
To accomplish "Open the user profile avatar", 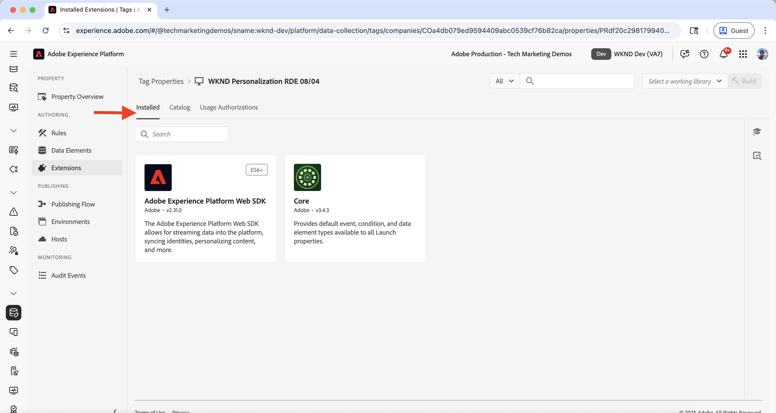I will coord(762,54).
